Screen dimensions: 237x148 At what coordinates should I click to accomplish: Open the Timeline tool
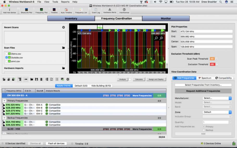(54, 11)
